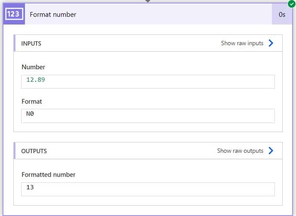Select the Format field value N0
Image resolution: width=296 pixels, height=216 pixels.
pyautogui.click(x=148, y=116)
